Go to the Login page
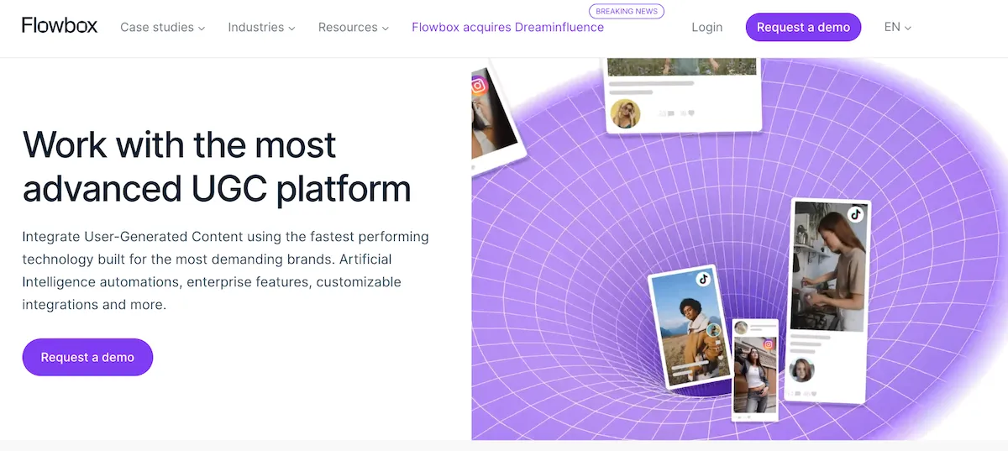Viewport: 1008px width, 451px height. pos(707,27)
